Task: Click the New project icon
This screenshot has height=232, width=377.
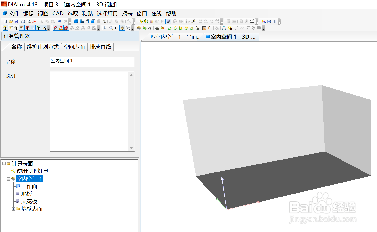Action: pyautogui.click(x=5, y=21)
